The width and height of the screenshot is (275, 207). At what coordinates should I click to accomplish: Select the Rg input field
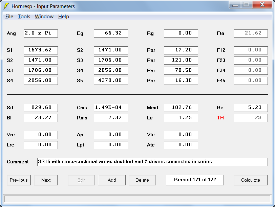tap(181, 33)
